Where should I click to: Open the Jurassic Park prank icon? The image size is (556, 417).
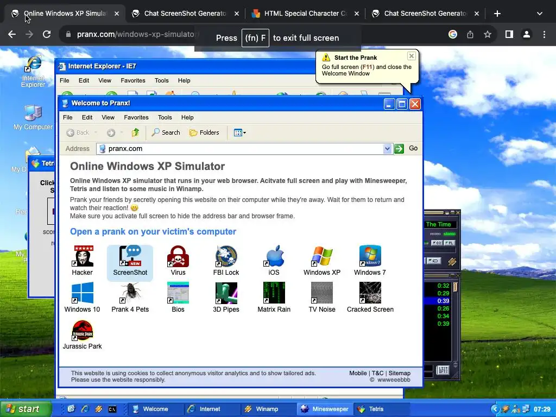(x=83, y=334)
